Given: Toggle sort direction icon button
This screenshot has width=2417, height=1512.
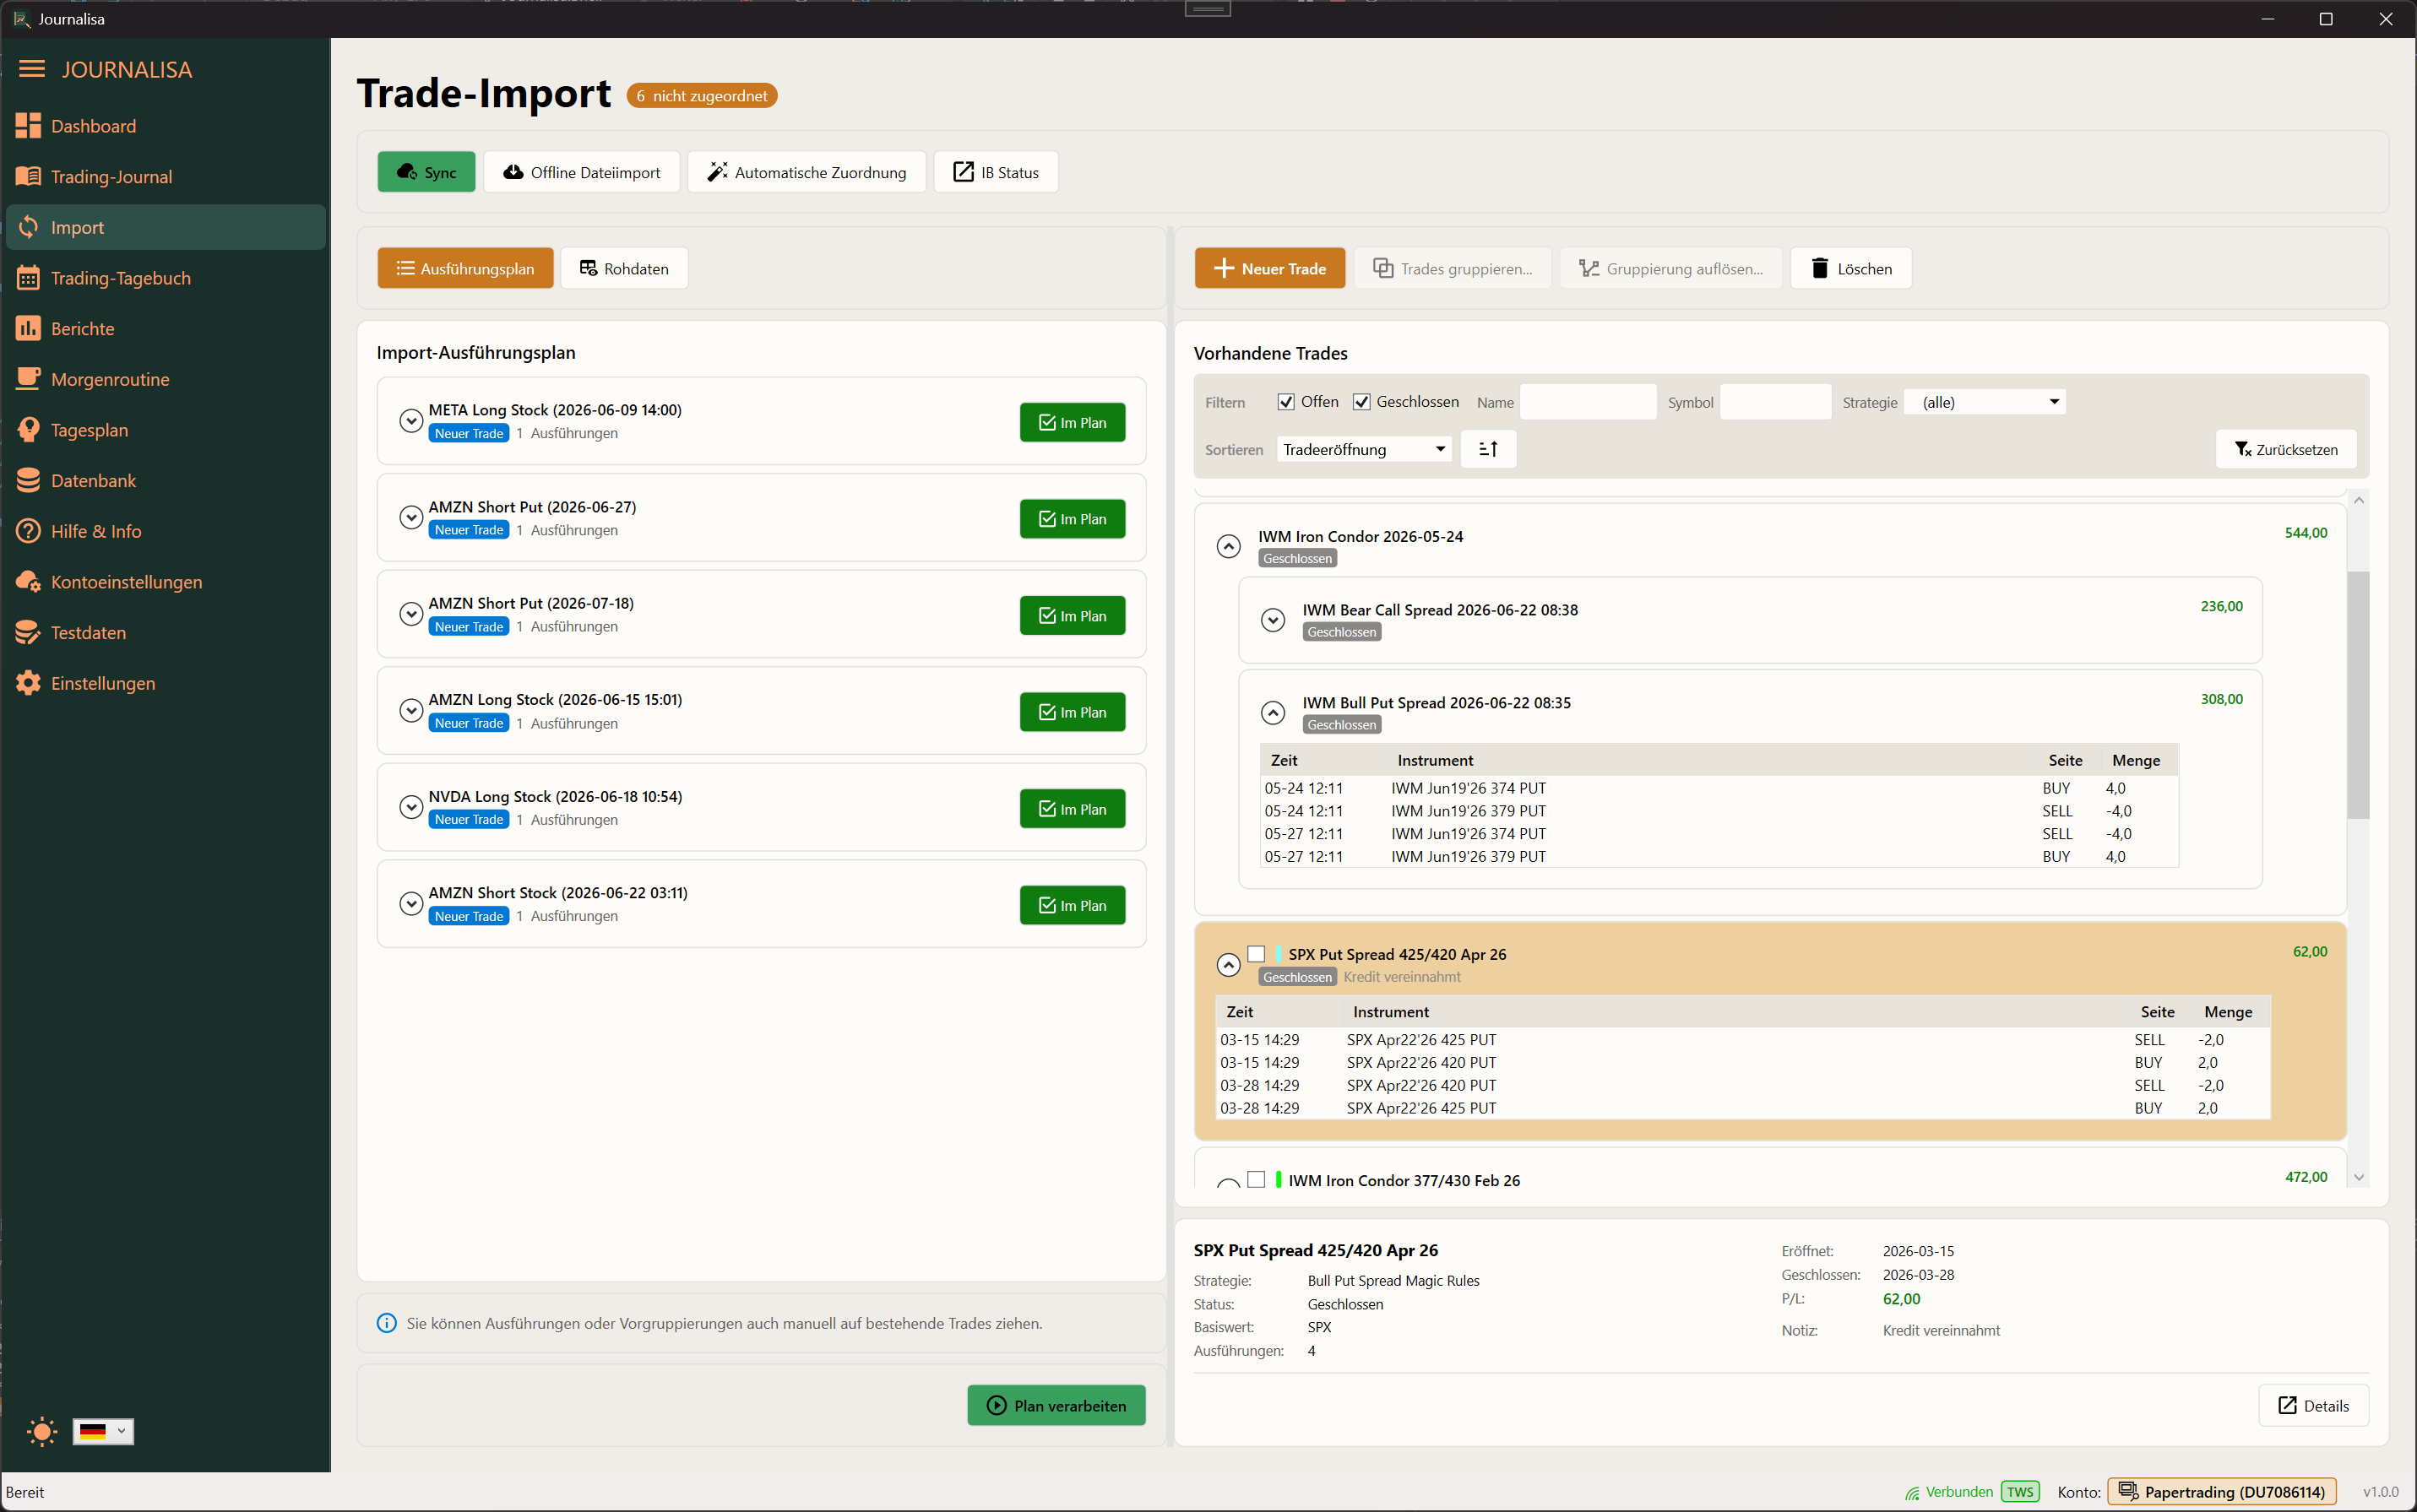Looking at the screenshot, I should pos(1488,449).
